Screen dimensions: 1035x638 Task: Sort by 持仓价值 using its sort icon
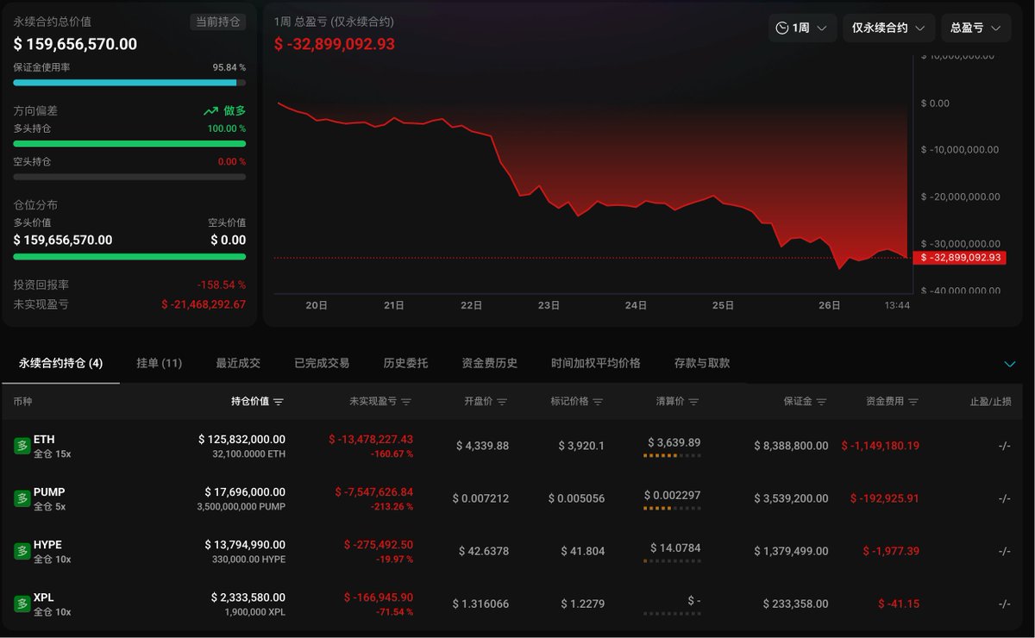tap(278, 402)
